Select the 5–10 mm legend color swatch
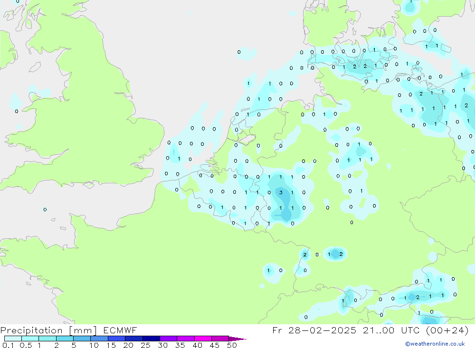This screenshot has width=475, height=348. click(82, 339)
